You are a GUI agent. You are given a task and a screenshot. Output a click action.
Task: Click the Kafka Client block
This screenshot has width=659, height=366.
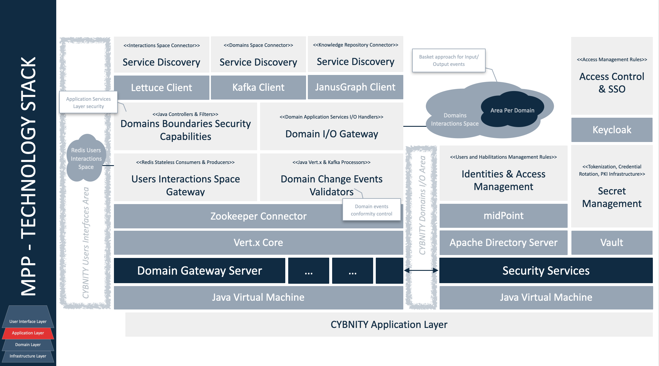pyautogui.click(x=258, y=87)
